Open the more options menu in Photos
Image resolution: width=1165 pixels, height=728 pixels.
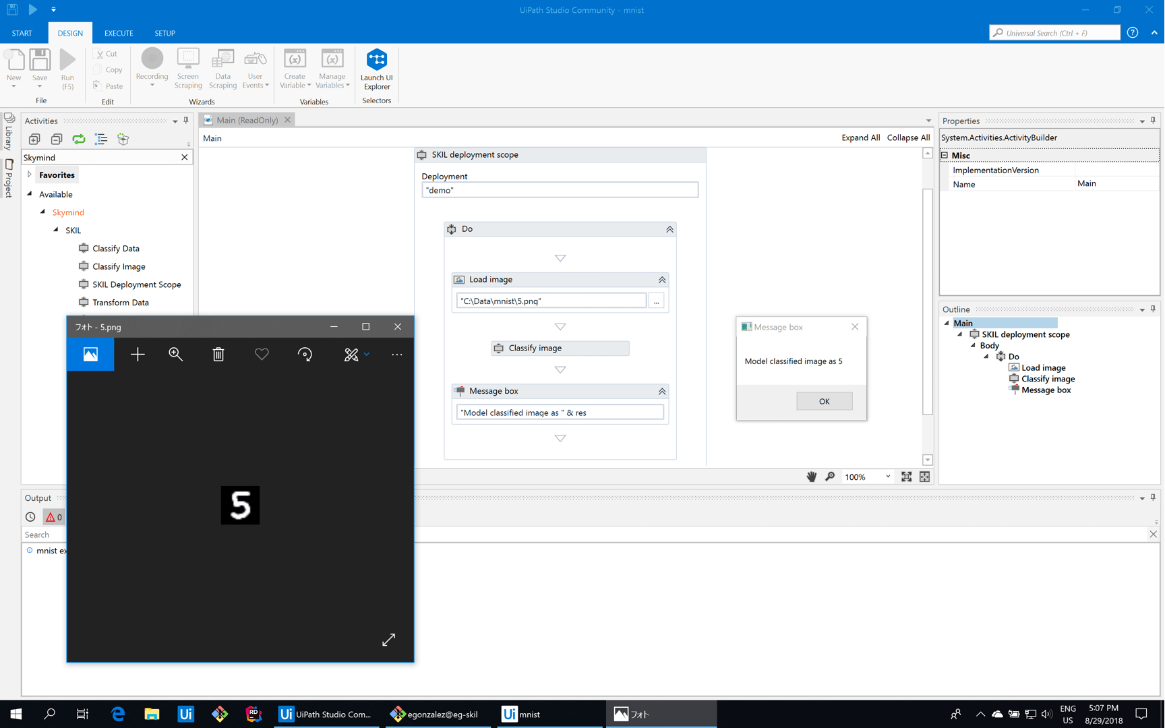point(397,355)
